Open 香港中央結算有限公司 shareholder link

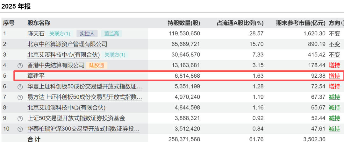click(x=56, y=65)
